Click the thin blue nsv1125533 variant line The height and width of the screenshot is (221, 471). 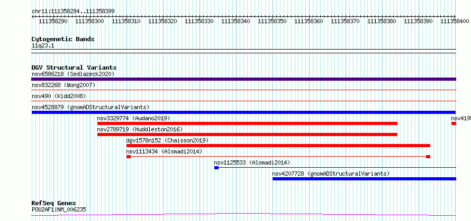pyautogui.click(x=337, y=168)
